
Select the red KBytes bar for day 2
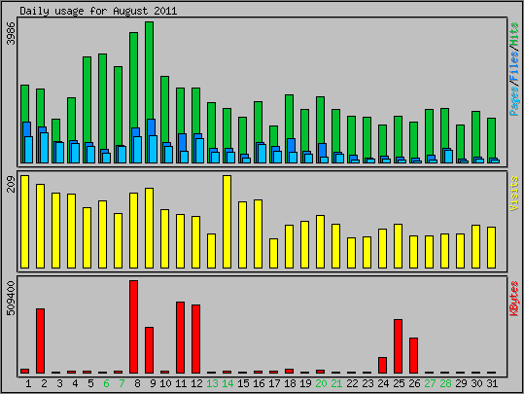pyautogui.click(x=41, y=340)
